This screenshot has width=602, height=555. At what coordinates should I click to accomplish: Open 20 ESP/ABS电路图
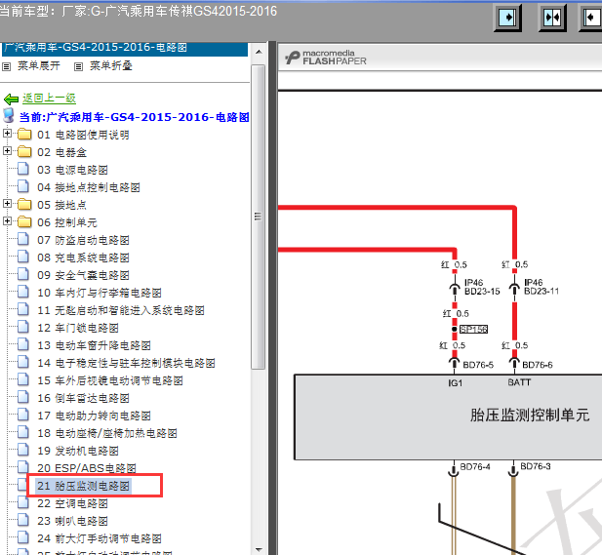coord(87,468)
